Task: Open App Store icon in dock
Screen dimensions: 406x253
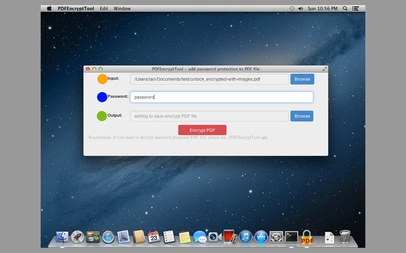Action: [x=261, y=237]
